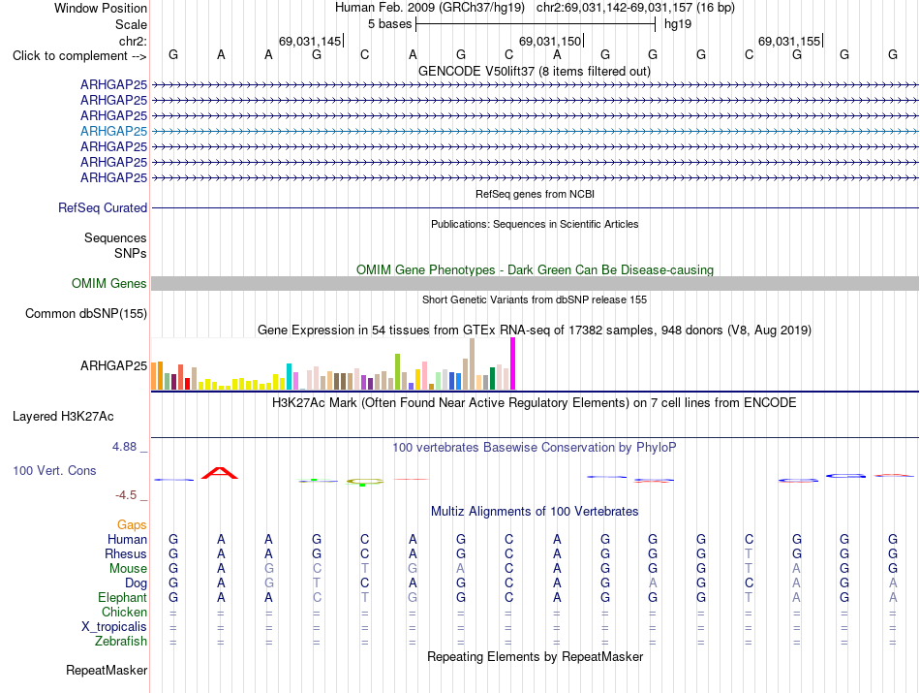Screen dimensions: 920x693
Task: Click 'Multiz Alignments of 100 Vertebrates' title
Action: tap(535, 512)
